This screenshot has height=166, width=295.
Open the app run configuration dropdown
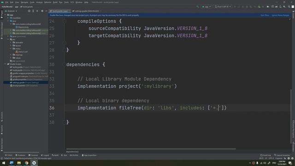coord(206,6)
